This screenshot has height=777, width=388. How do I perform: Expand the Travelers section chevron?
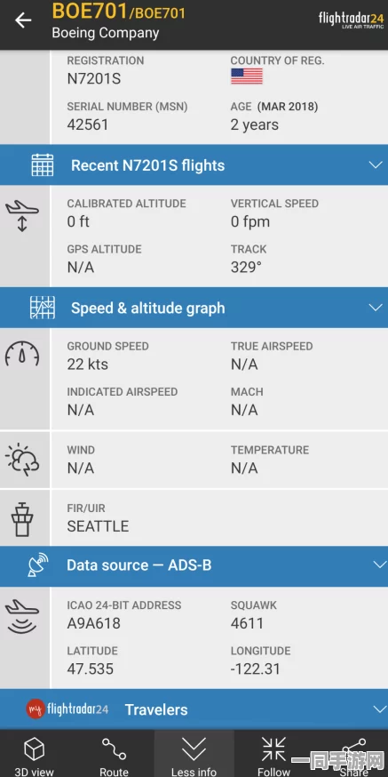click(x=380, y=709)
